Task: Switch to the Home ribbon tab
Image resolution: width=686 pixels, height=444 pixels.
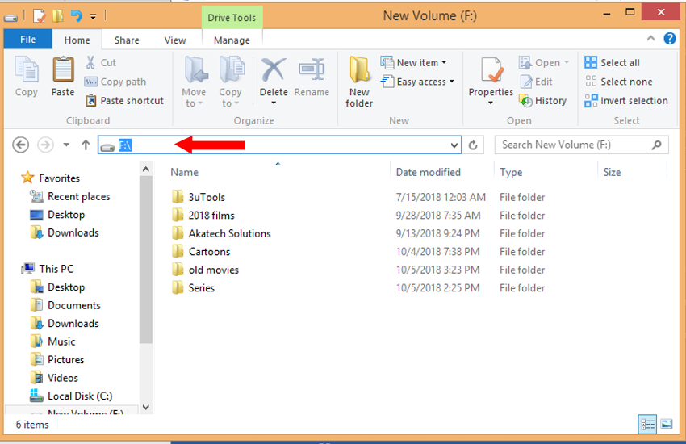Action: tap(77, 40)
